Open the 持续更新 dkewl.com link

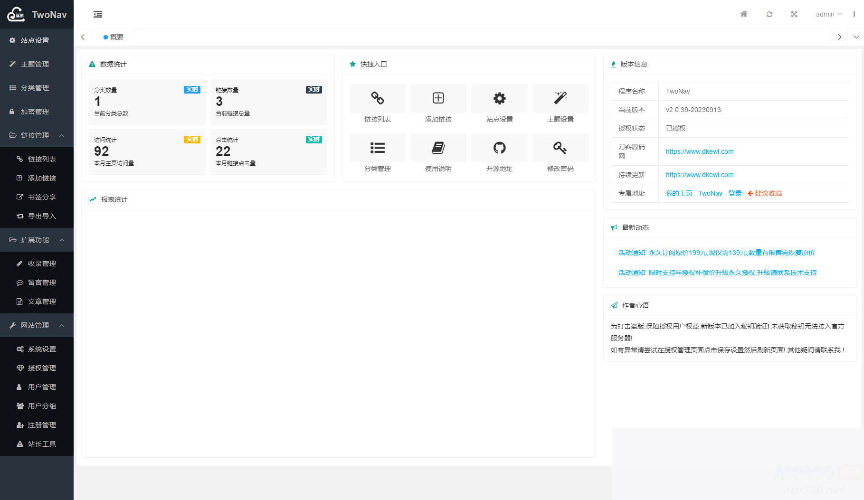click(x=699, y=175)
